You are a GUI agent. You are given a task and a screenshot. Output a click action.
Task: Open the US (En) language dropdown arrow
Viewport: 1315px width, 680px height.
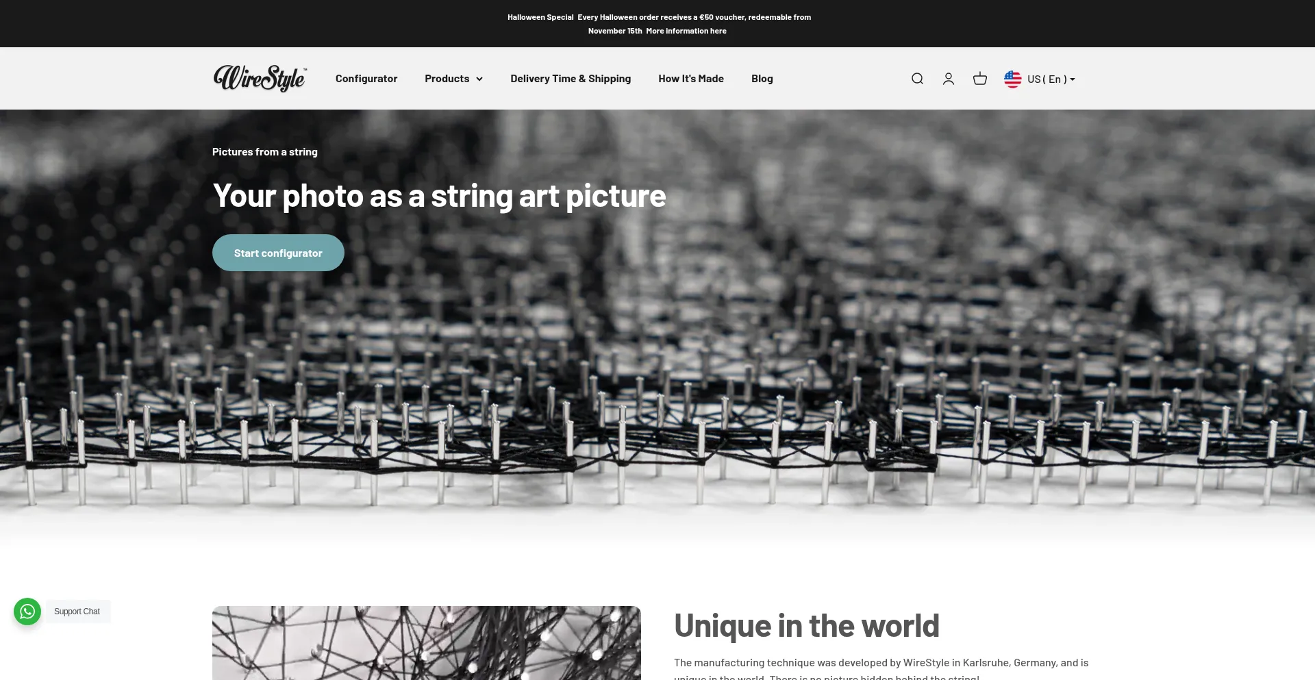click(x=1073, y=79)
